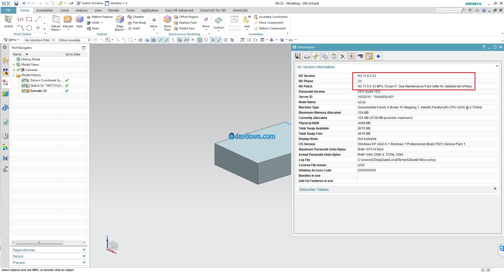Click the Find a Command search field
504x272 pixels.
click(448, 10)
